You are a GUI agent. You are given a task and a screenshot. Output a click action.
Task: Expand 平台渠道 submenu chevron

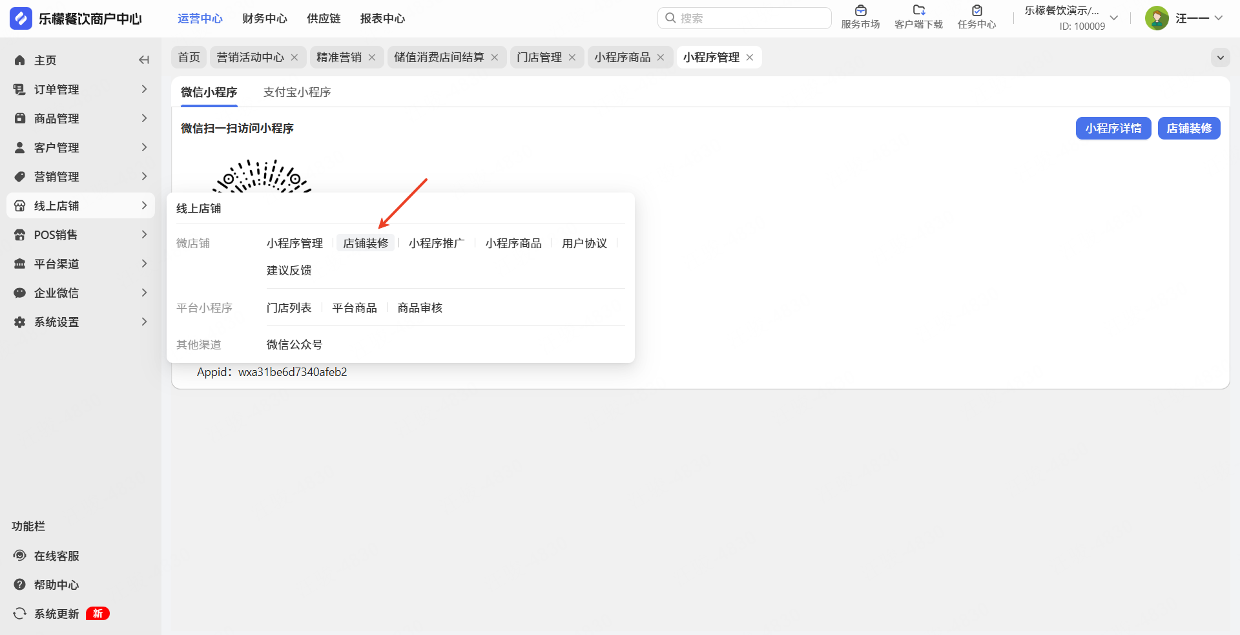click(x=144, y=264)
